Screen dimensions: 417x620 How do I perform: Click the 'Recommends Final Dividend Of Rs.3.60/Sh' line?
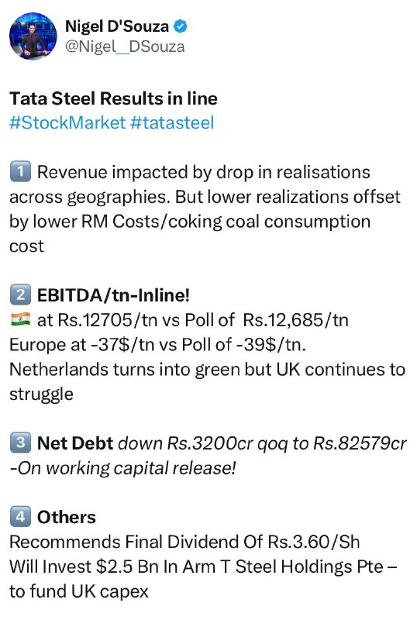(x=184, y=542)
